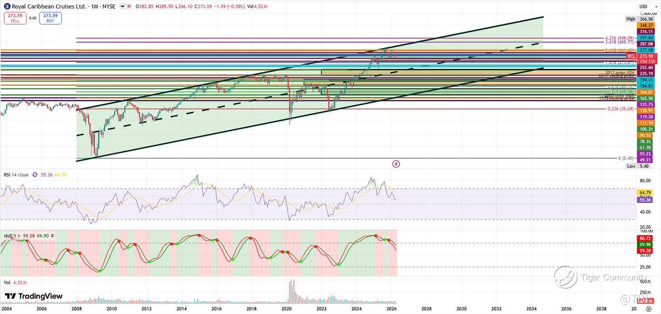Screen dimensions: 661x314
Task: Click the High label on the price axis
Action: 631,19
